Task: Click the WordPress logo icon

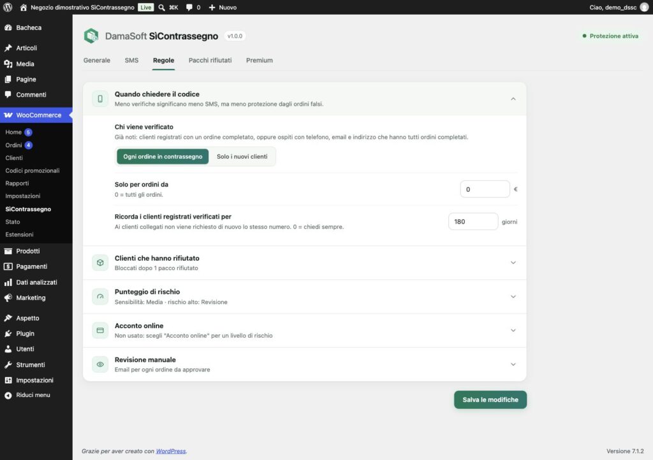Action: pyautogui.click(x=8, y=7)
